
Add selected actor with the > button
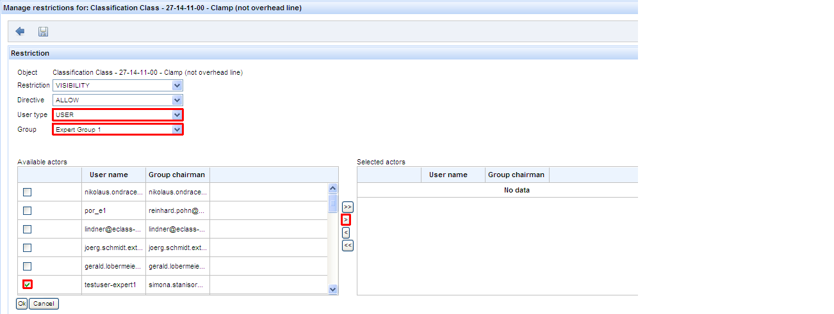pos(346,219)
